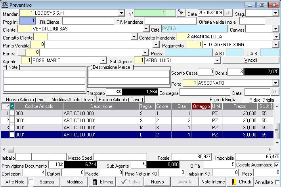Image resolution: width=281 pixels, height=187 pixels.
Task: Open the calendar picker beside the Data field
Action: [x=228, y=13]
